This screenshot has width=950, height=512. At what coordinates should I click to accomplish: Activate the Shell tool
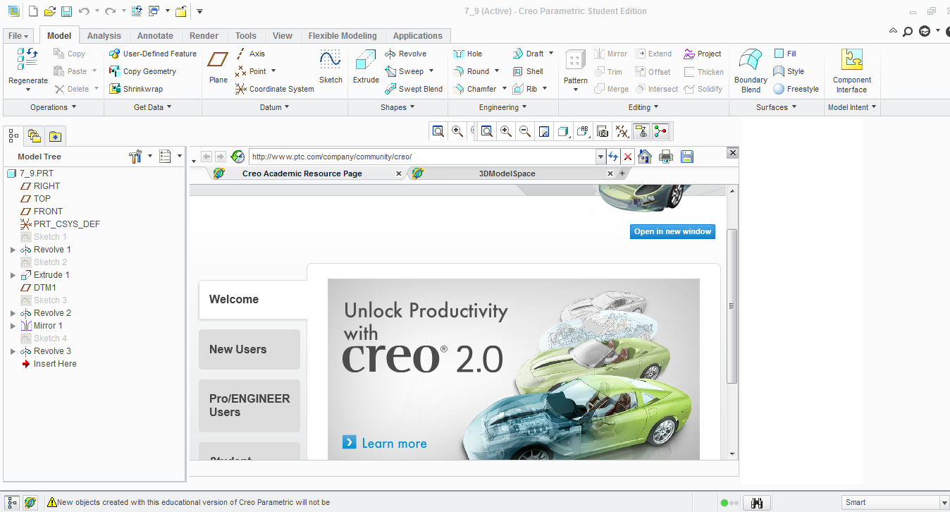[x=528, y=71]
